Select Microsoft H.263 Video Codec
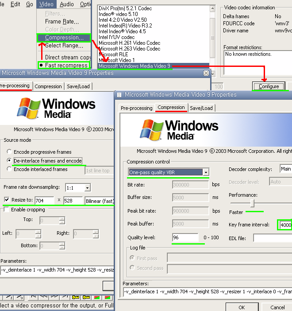This screenshot has width=292, height=311. [x=129, y=49]
